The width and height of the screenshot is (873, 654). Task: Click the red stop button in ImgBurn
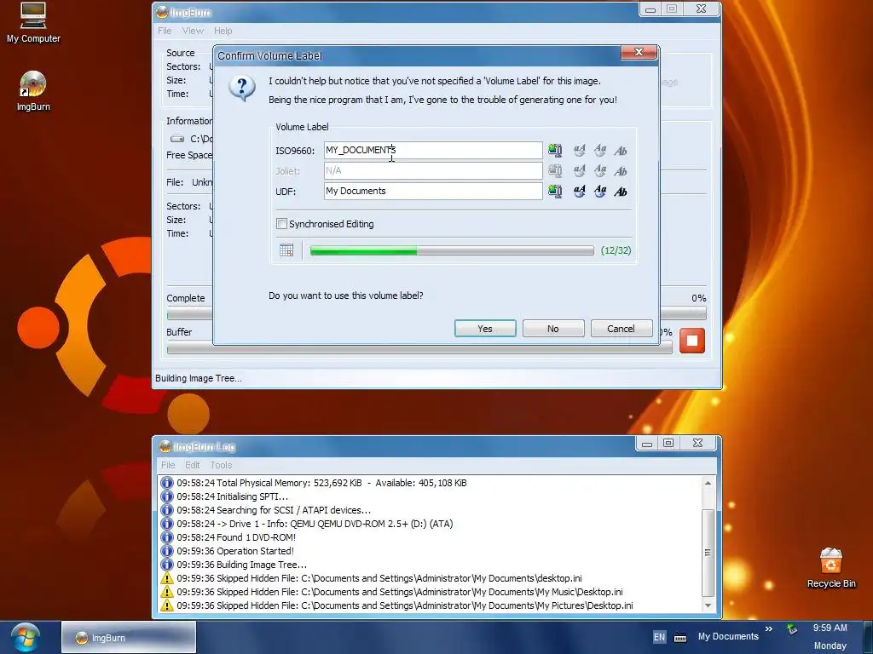click(x=692, y=341)
